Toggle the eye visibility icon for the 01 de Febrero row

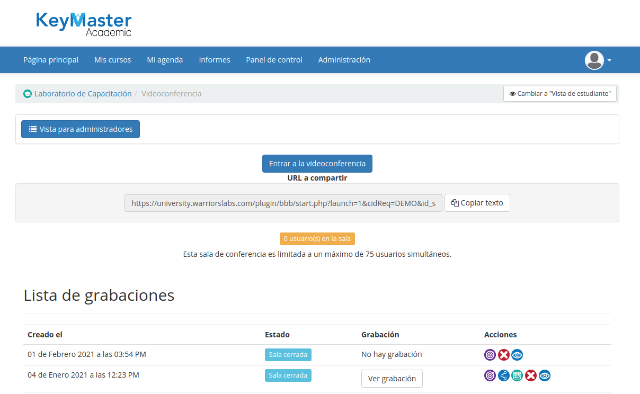[517, 355]
